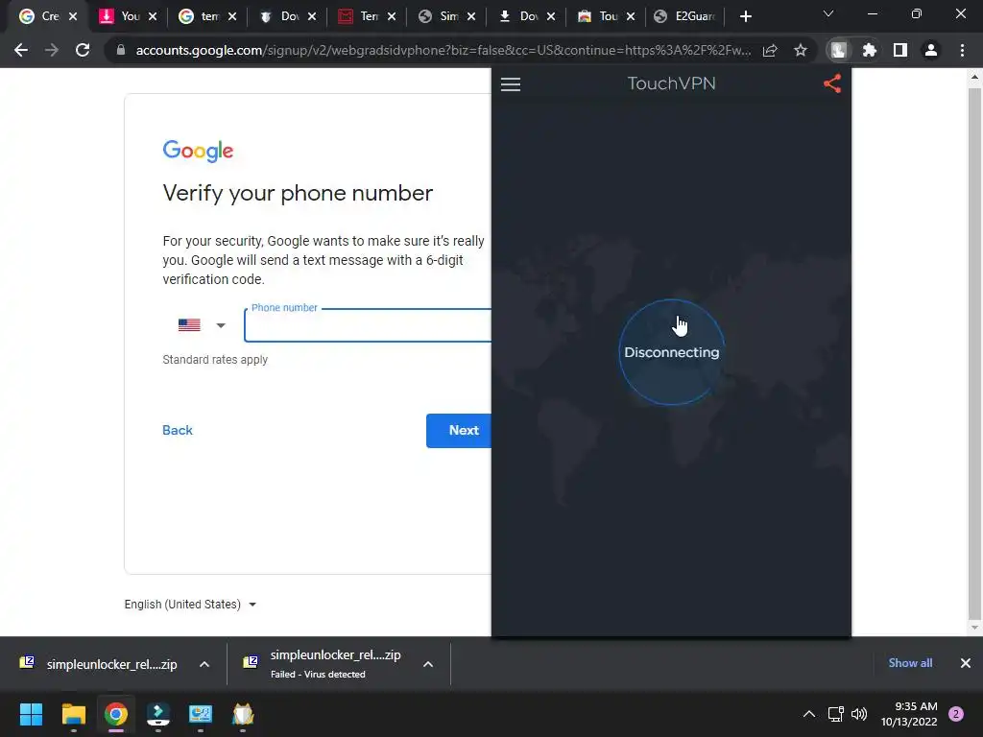The height and width of the screenshot is (737, 983).
Task: Click the Chrome taskbar icon
Action: click(x=116, y=714)
